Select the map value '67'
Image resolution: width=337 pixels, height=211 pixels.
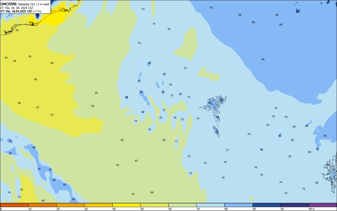click(x=133, y=194)
